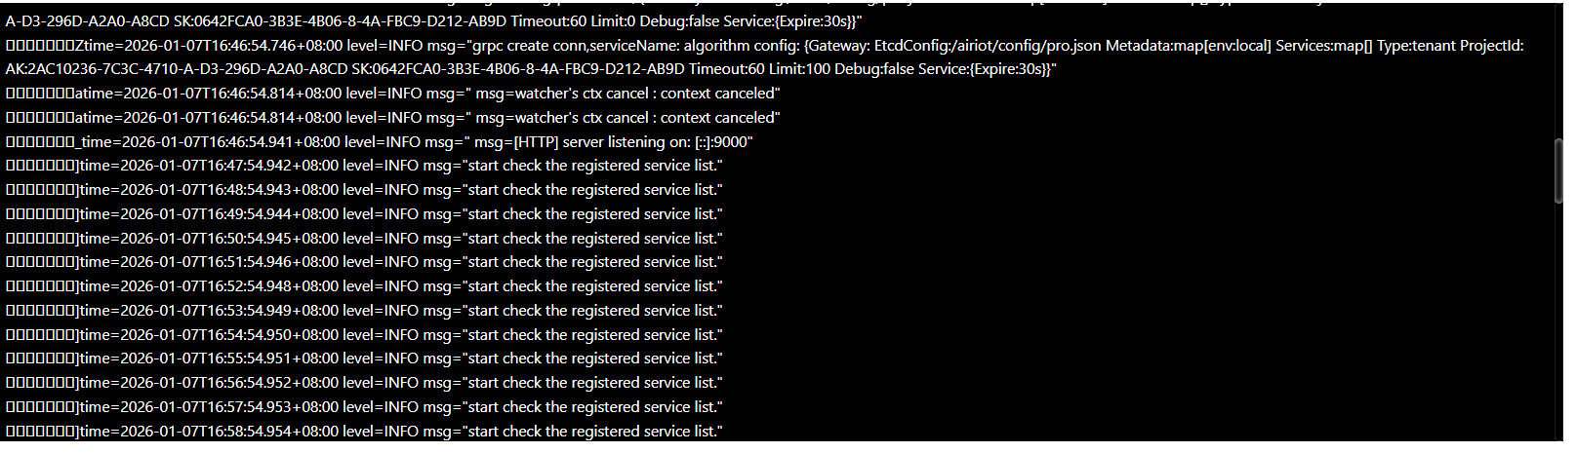The width and height of the screenshot is (1576, 453).
Task: Click the HTTP server listening on :9000 line
Action: point(379,142)
